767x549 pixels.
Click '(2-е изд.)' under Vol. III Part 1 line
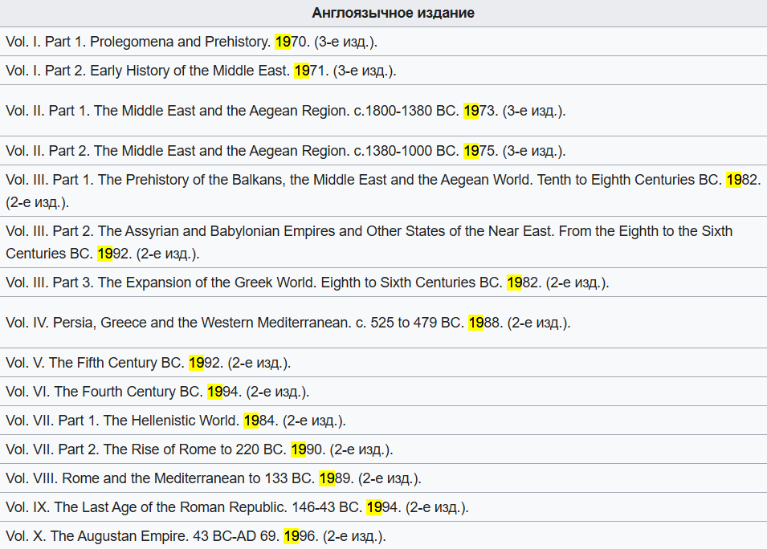coord(37,202)
